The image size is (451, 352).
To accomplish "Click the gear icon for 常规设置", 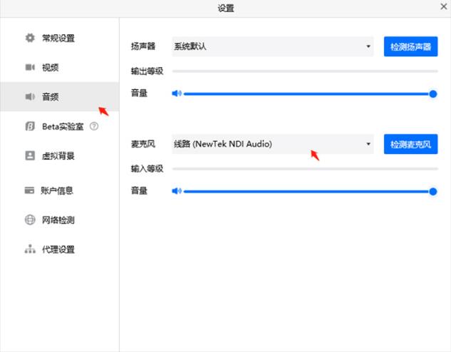I will click(30, 38).
